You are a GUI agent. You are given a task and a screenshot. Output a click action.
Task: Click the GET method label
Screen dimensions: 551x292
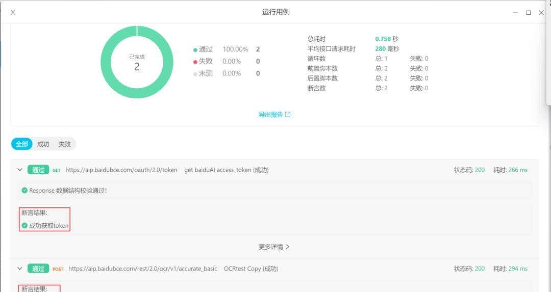coord(57,170)
